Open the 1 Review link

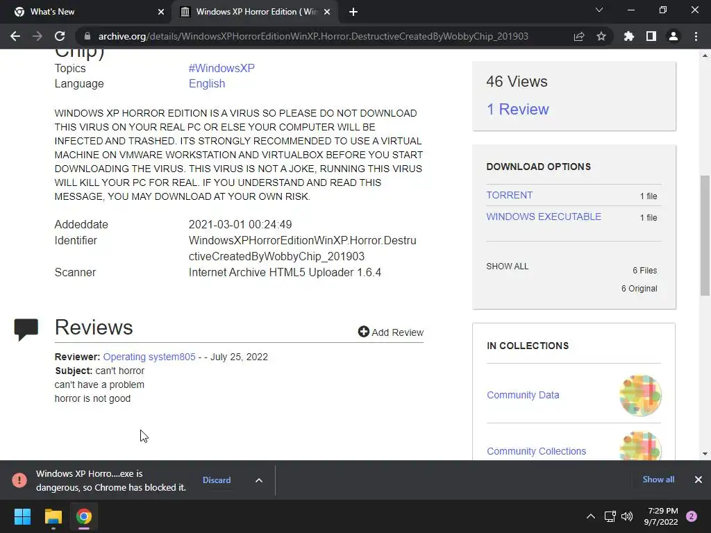click(517, 109)
